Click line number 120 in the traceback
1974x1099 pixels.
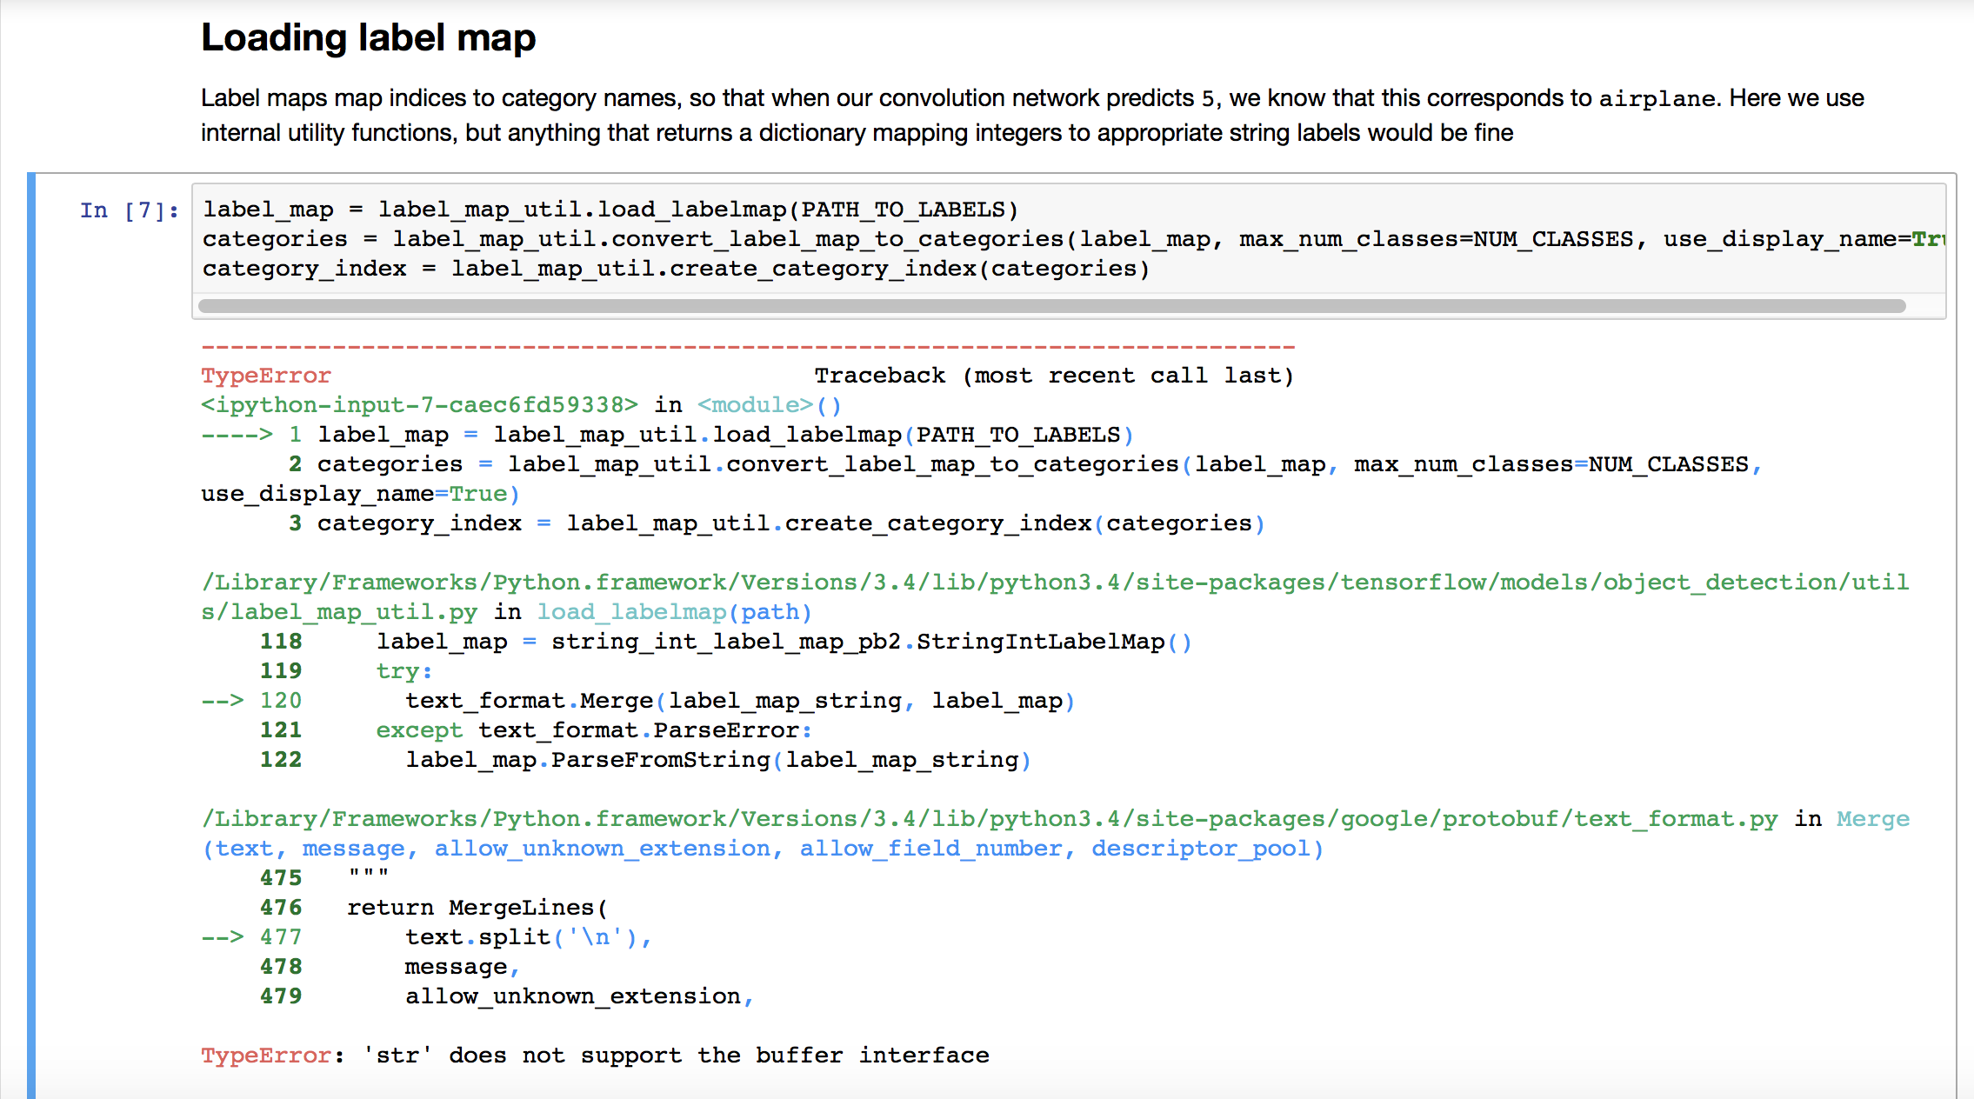coord(281,700)
